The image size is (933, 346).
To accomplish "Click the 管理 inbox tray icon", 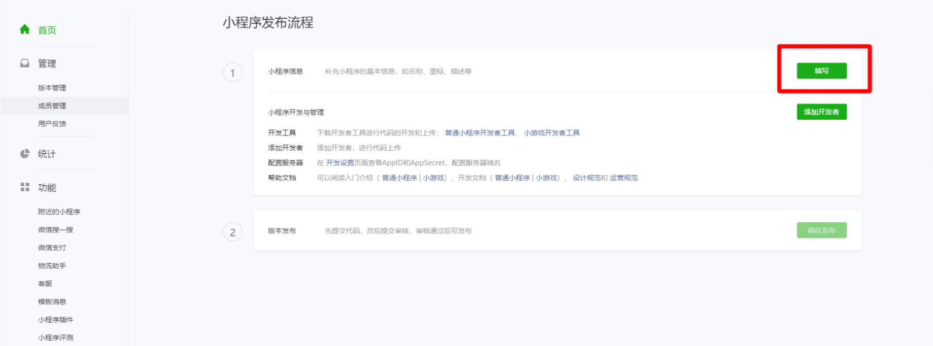I will click(24, 63).
